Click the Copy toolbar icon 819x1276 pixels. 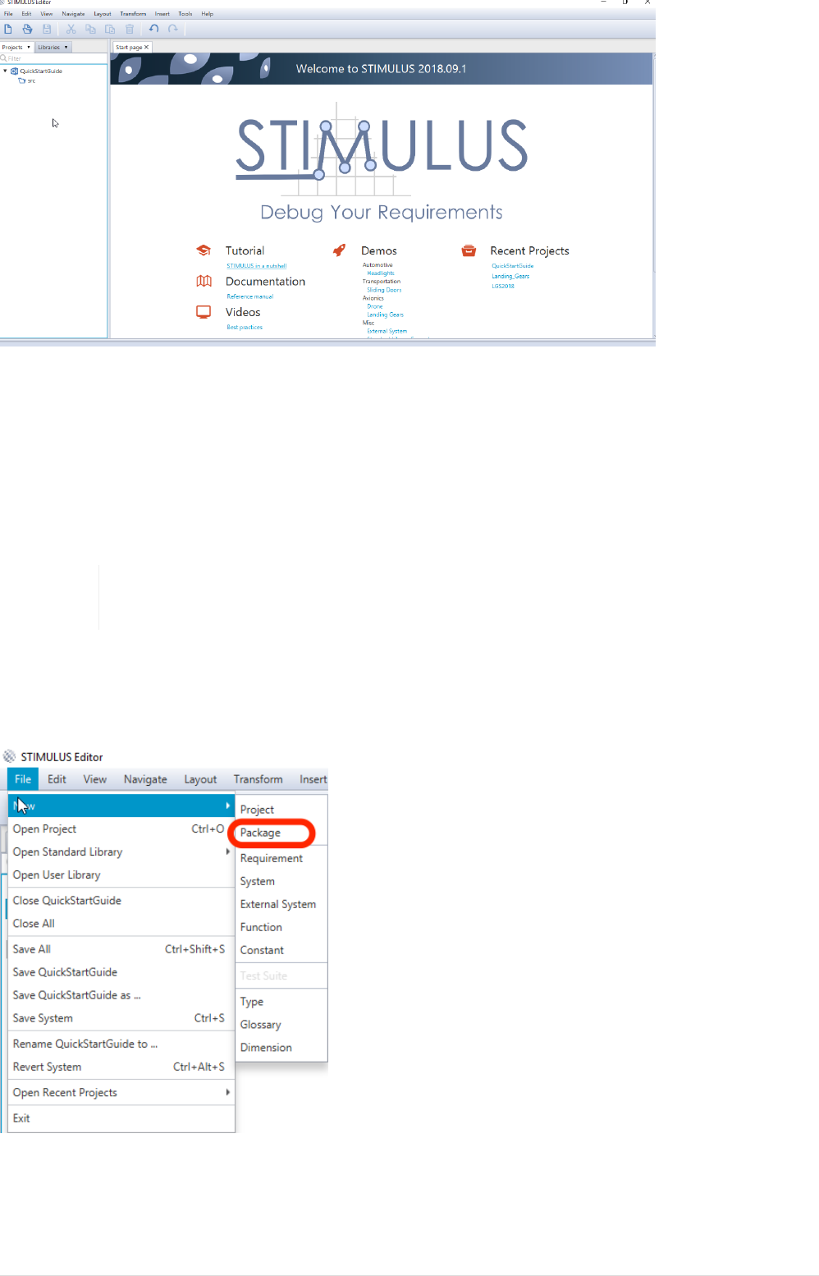90,29
